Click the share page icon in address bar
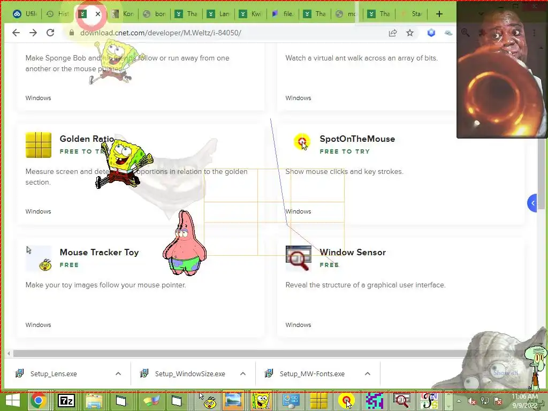The width and height of the screenshot is (548, 411). tap(393, 33)
